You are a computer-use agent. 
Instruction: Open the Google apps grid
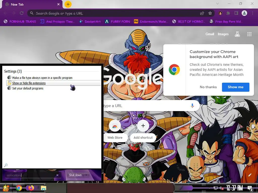[x=249, y=34]
